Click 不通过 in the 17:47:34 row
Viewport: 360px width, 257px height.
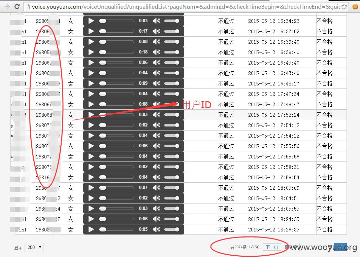(x=226, y=94)
